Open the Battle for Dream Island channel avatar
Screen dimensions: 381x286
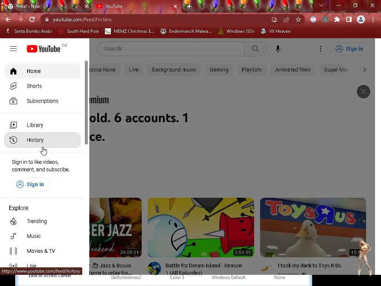coord(154,268)
